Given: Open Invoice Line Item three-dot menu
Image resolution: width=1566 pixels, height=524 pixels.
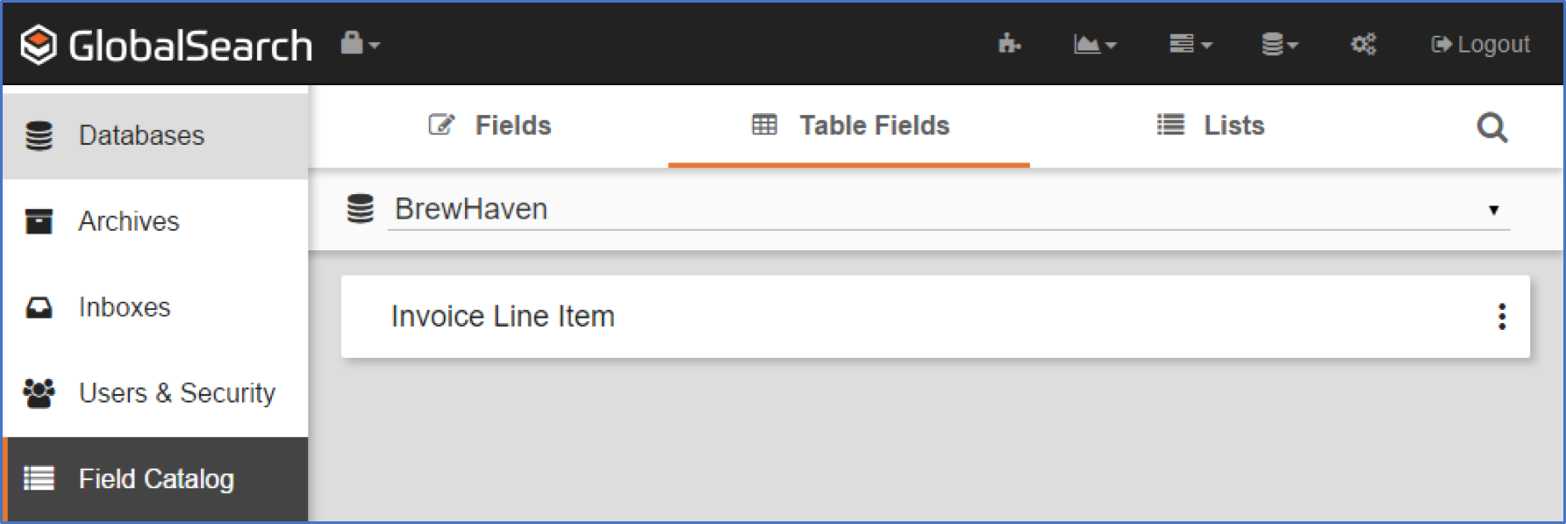Looking at the screenshot, I should (x=1502, y=316).
